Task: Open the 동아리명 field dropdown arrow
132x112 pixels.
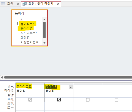Action: [x=71, y=87]
